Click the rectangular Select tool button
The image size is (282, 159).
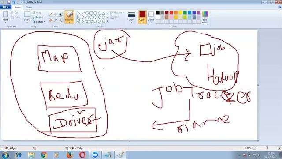[27, 15]
